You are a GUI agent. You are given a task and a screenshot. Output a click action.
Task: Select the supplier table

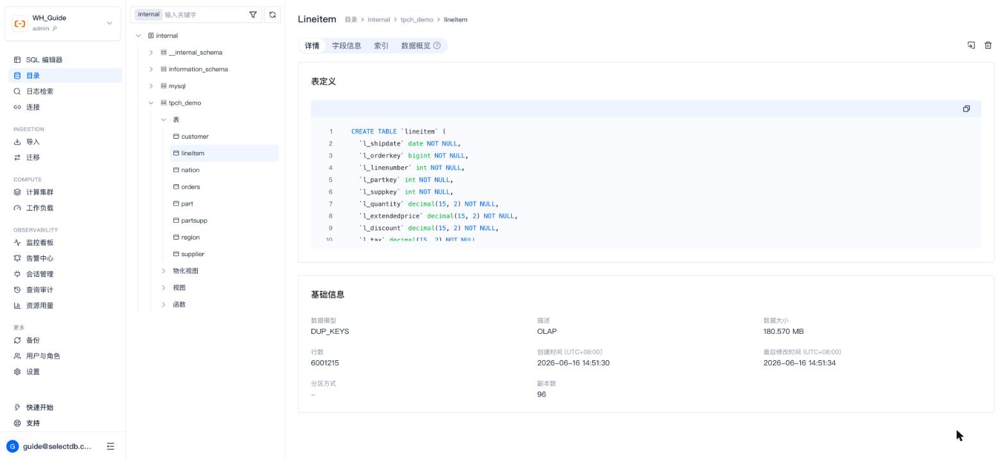(224, 254)
